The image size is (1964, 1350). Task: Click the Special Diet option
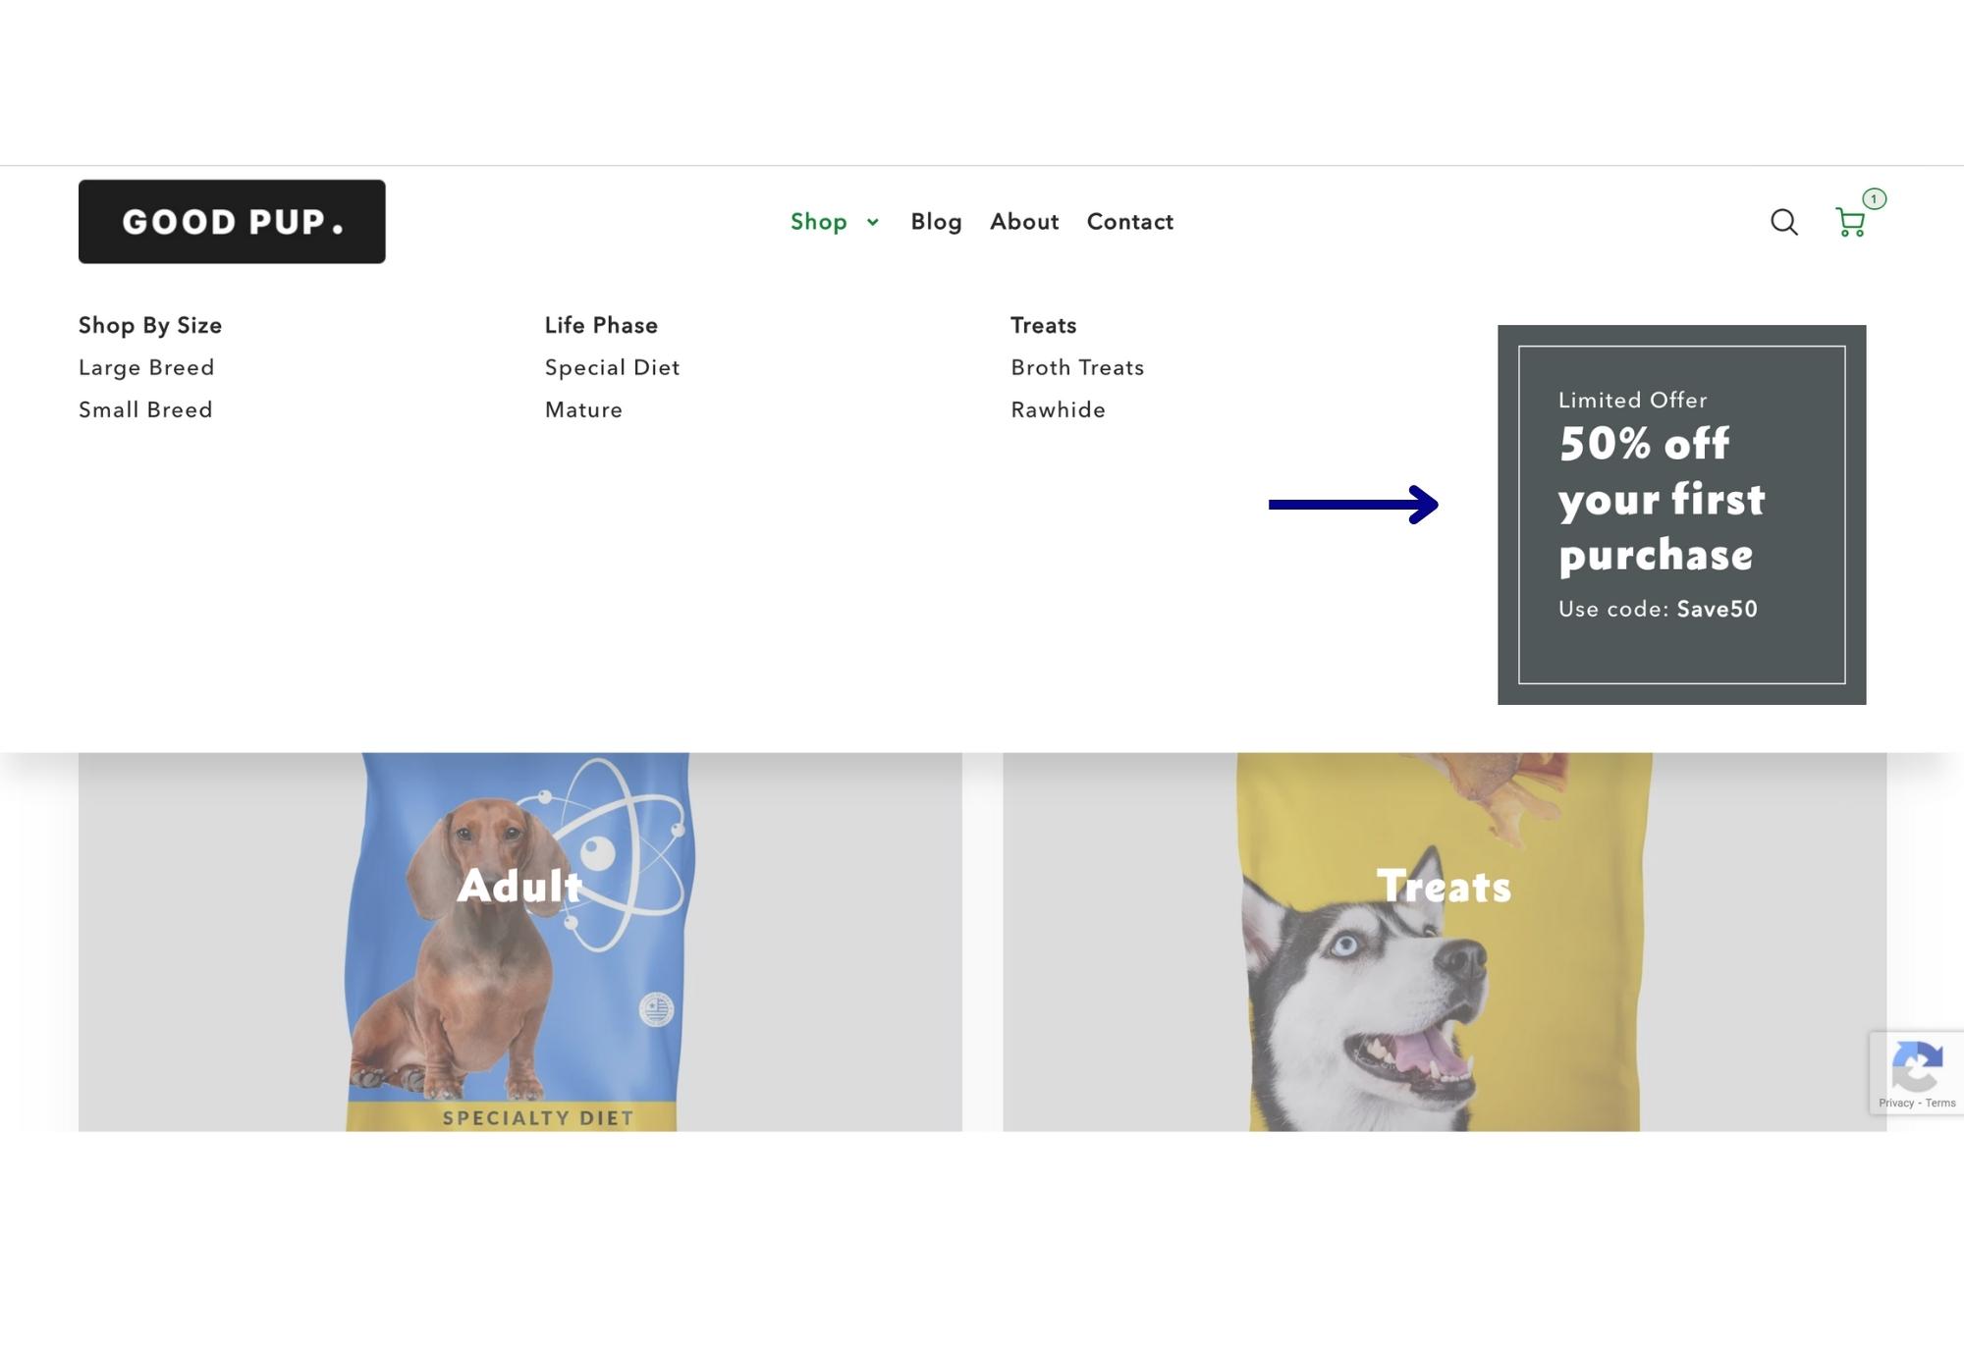(612, 368)
